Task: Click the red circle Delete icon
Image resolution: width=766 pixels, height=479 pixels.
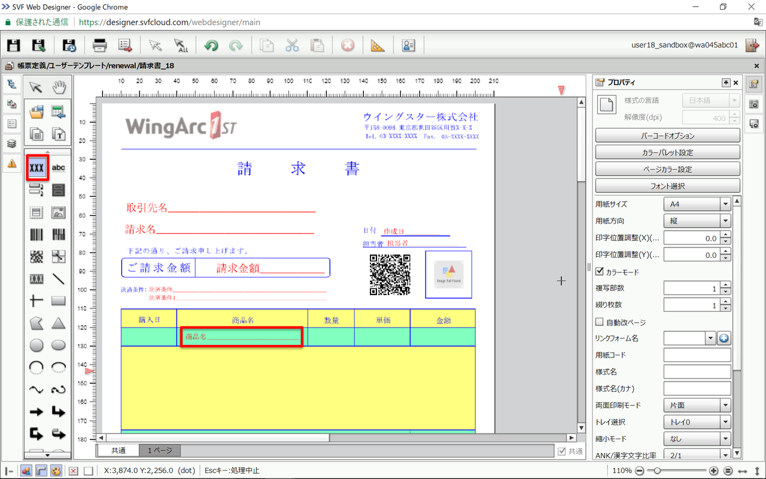Action: coord(348,46)
